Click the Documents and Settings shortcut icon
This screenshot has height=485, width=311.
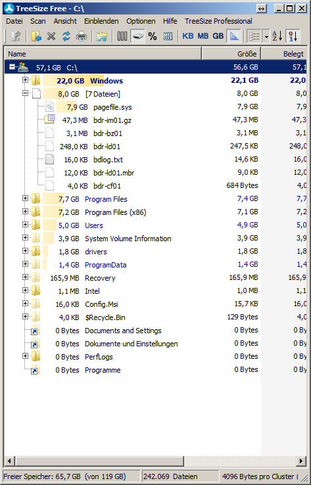pos(36,331)
